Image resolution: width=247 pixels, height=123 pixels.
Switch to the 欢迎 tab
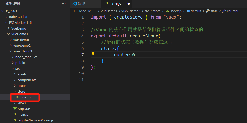pos(82,4)
